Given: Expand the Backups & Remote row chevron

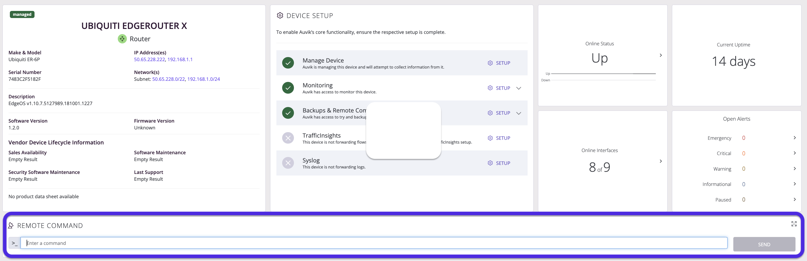Looking at the screenshot, I should pyautogui.click(x=519, y=113).
